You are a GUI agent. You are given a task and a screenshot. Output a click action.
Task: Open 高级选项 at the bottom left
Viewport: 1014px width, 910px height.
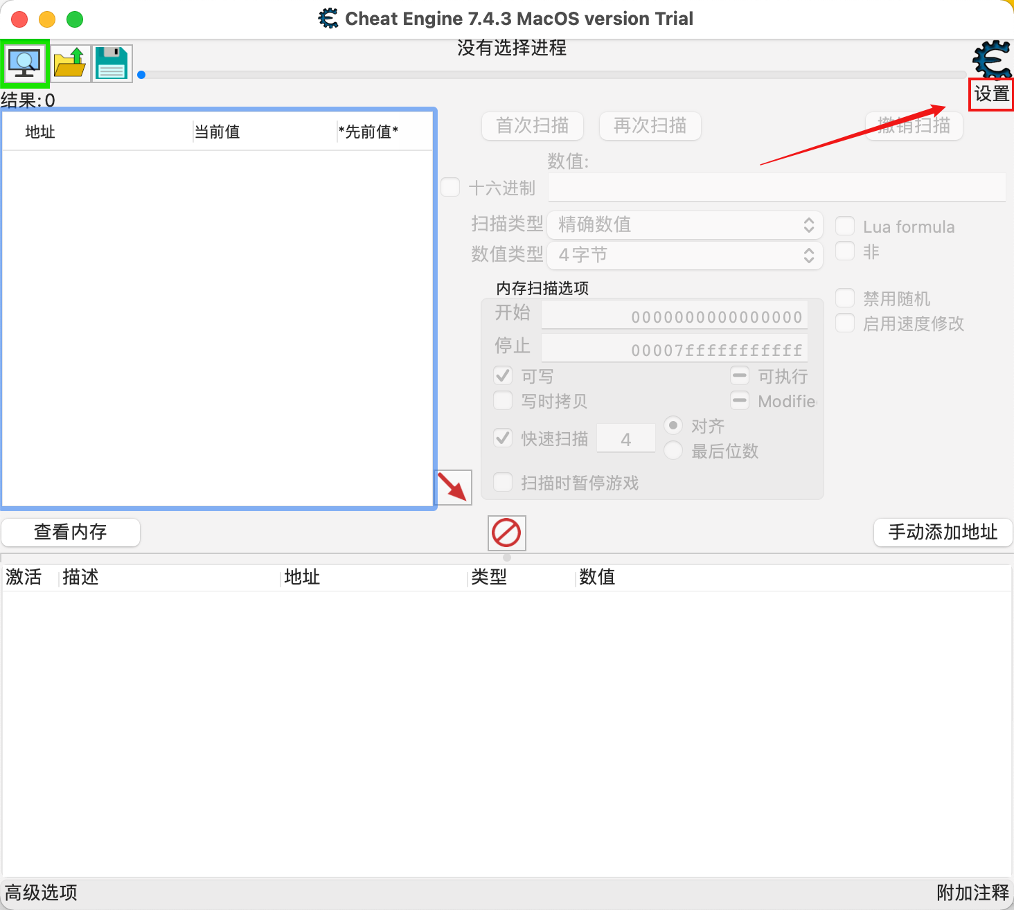(x=39, y=893)
